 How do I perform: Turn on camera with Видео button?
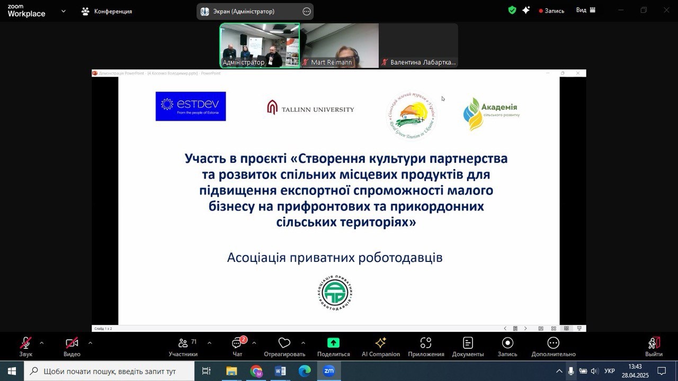point(72,347)
